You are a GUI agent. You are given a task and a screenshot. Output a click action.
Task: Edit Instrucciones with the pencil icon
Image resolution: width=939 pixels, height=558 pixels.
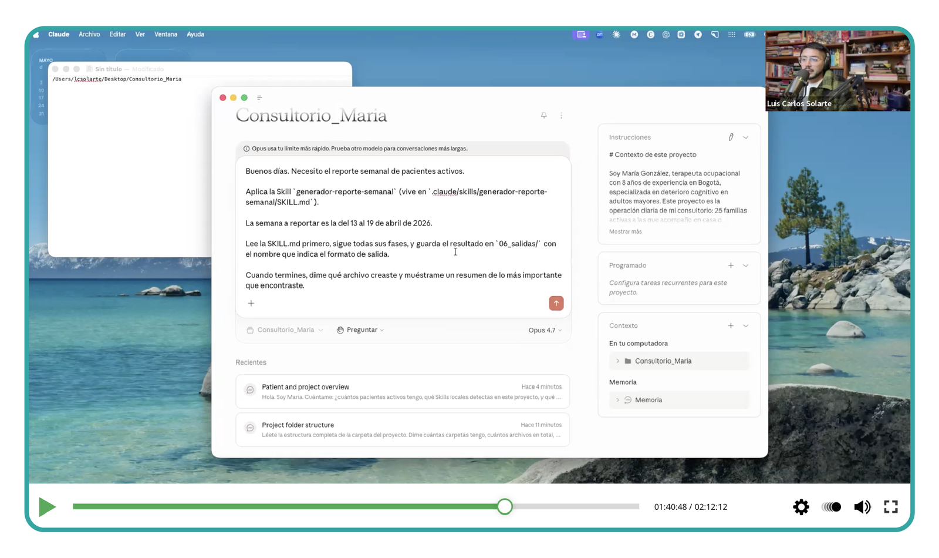[731, 137]
